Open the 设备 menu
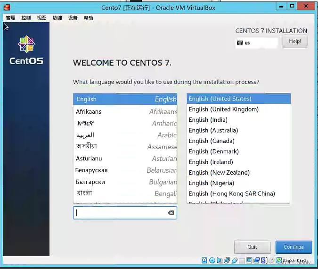 tap(73, 18)
